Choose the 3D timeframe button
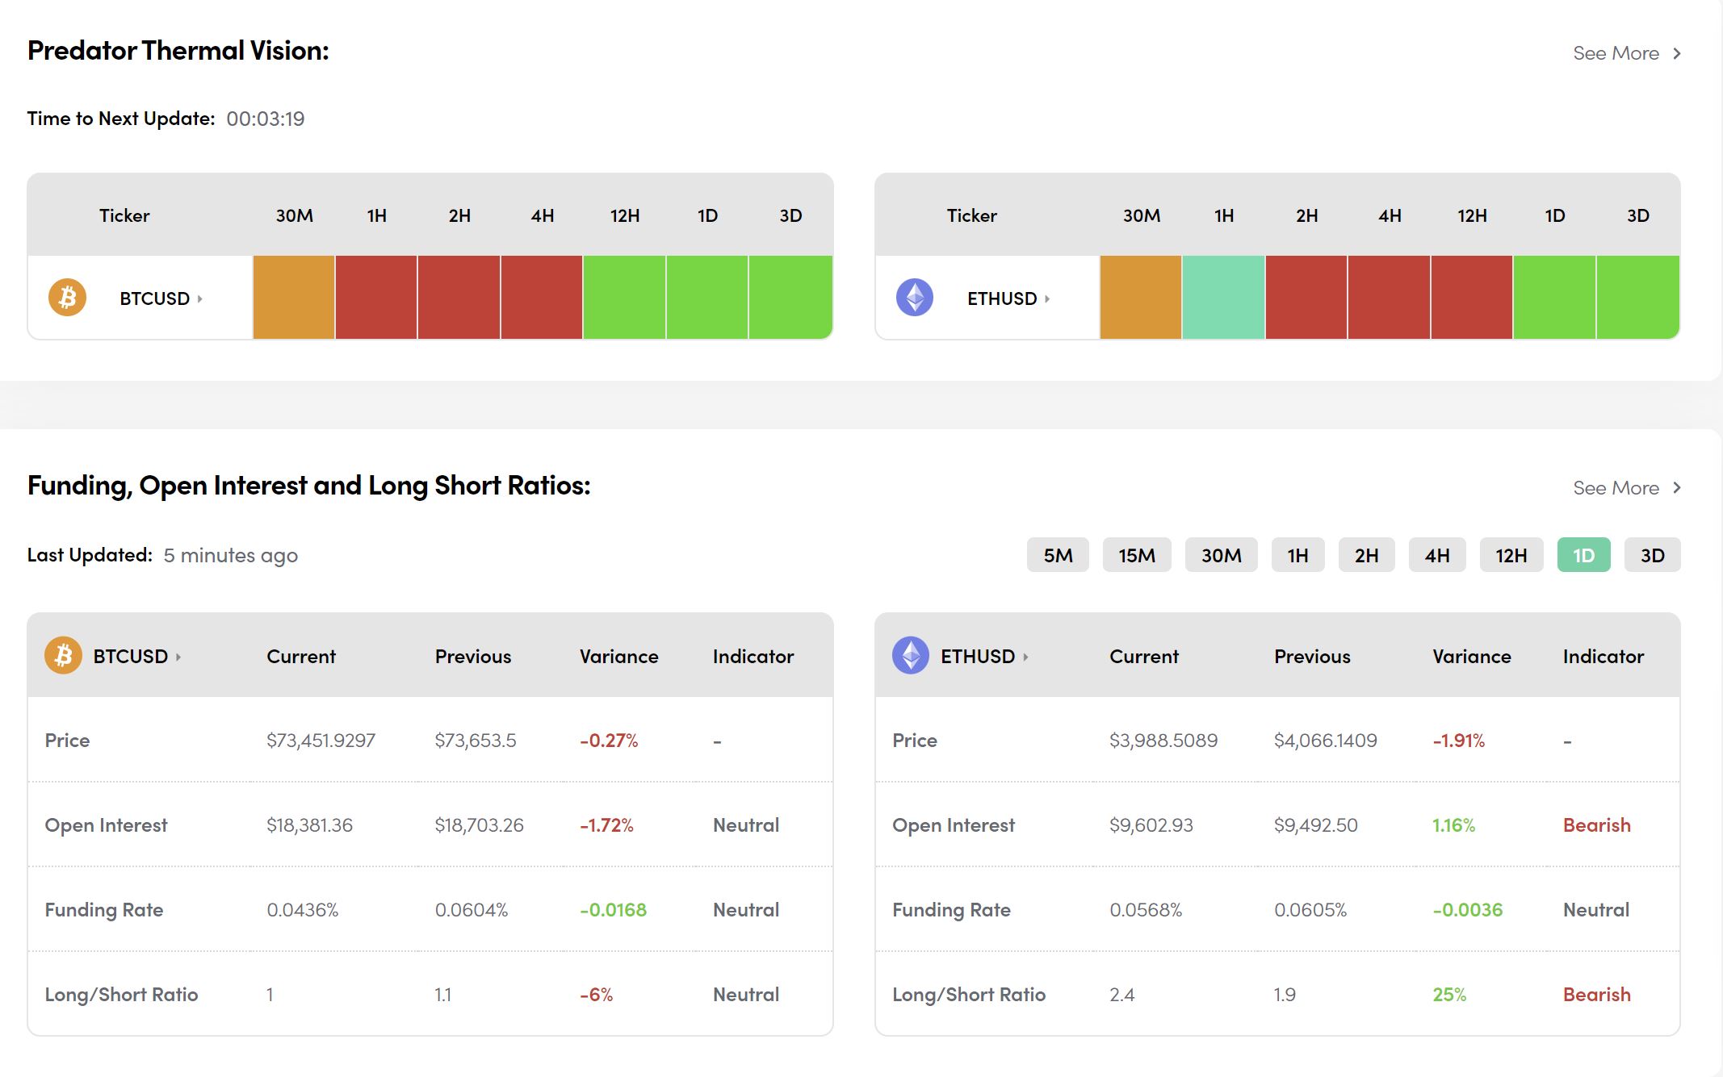The width and height of the screenshot is (1723, 1077). 1652,555
